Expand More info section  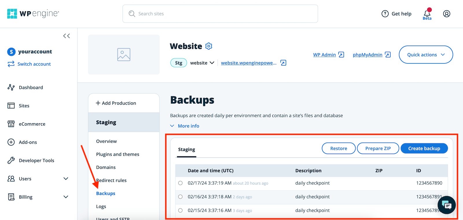click(x=185, y=126)
